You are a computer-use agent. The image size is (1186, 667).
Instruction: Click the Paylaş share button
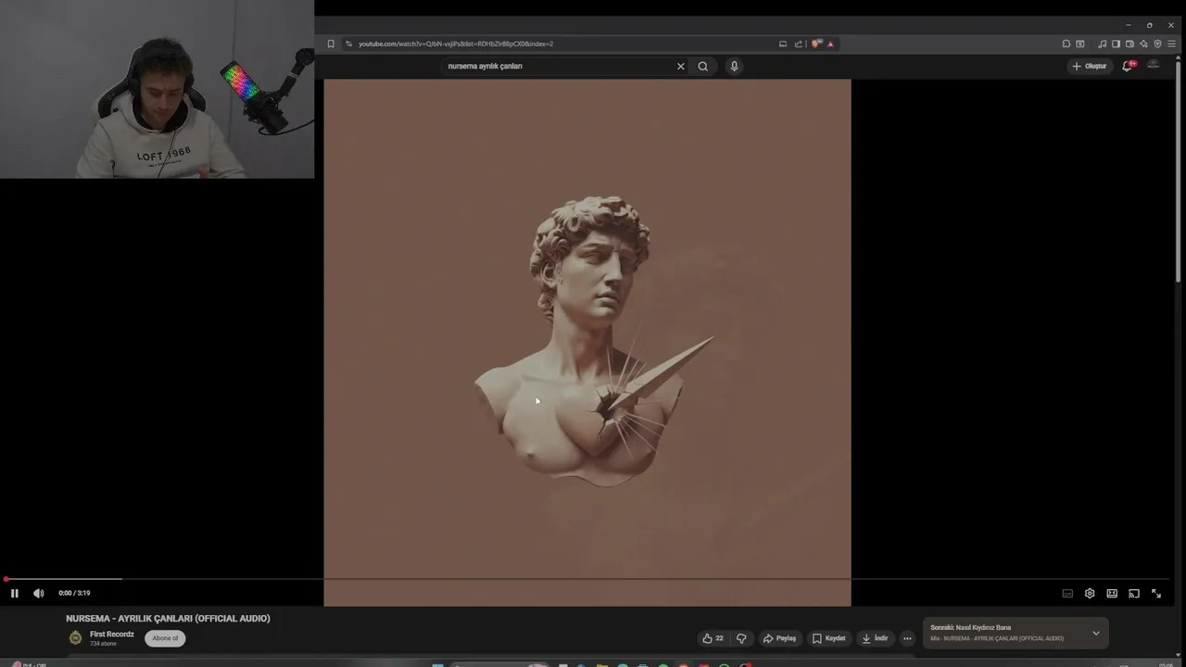(x=779, y=638)
